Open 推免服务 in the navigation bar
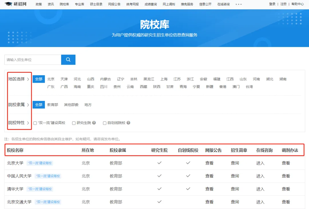This screenshot has width=309, height=209. click(187, 4)
